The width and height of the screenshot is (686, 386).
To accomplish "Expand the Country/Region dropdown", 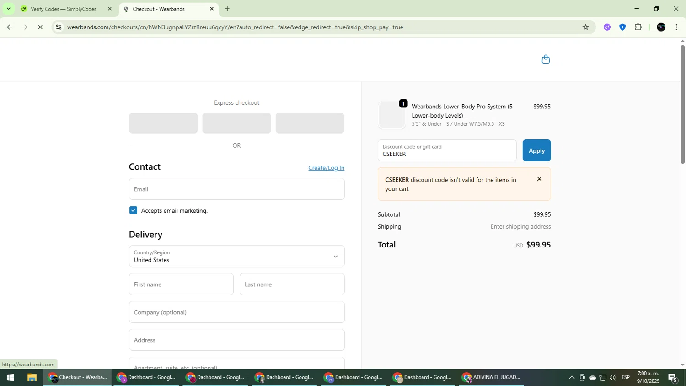I will [236, 257].
